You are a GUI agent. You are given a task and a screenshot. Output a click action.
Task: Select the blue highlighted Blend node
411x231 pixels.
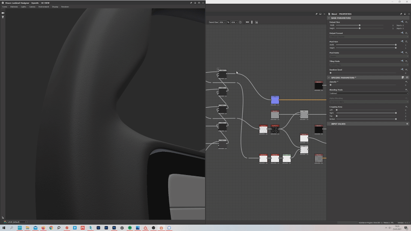click(x=275, y=100)
